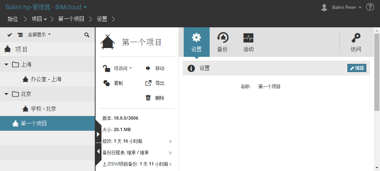Click the 移动 label
This screenshot has width=380, height=171.
click(x=160, y=69)
